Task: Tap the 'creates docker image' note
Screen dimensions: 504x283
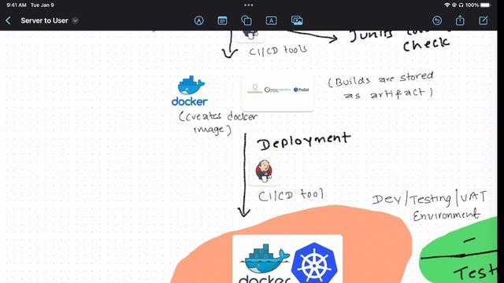Action: [x=219, y=123]
